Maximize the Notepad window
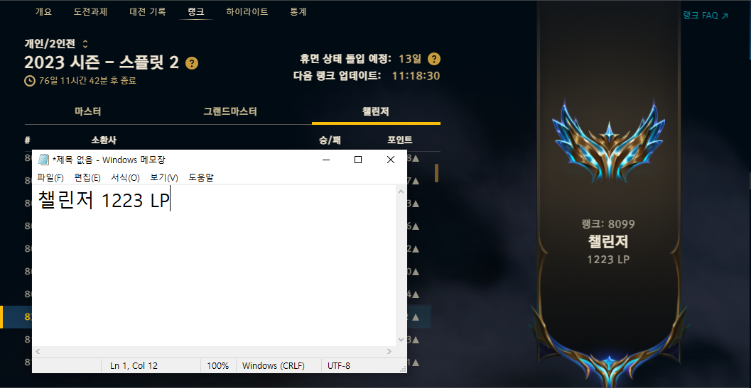Image resolution: width=751 pixels, height=388 pixels. tap(358, 160)
